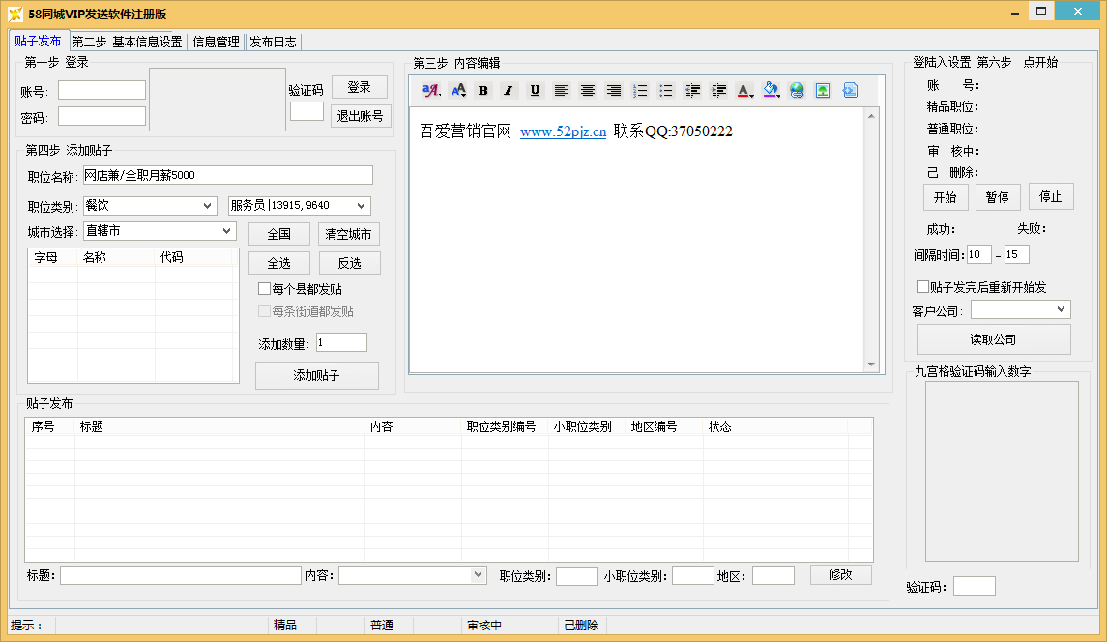Open the 发布日志 tab
The height and width of the screenshot is (642, 1107).
(274, 42)
